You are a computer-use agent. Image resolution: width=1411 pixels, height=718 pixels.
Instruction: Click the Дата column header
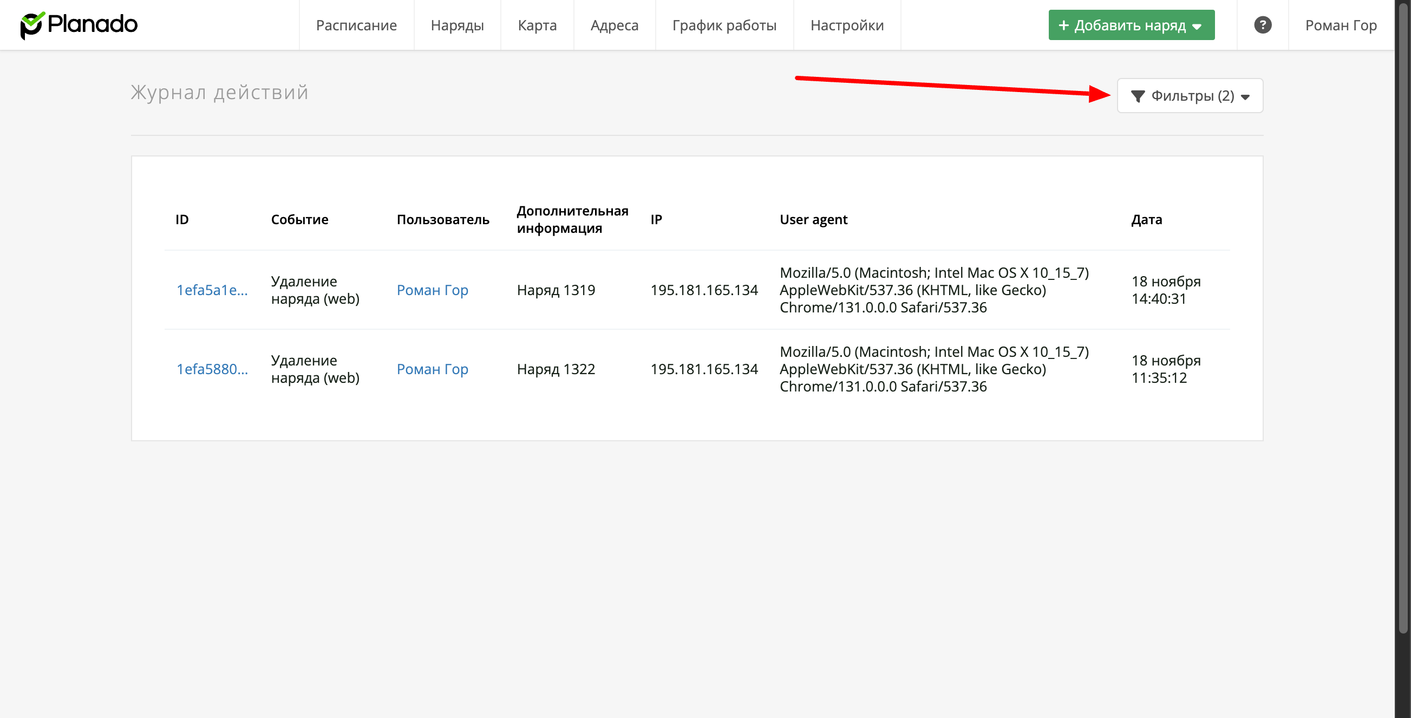coord(1146,220)
